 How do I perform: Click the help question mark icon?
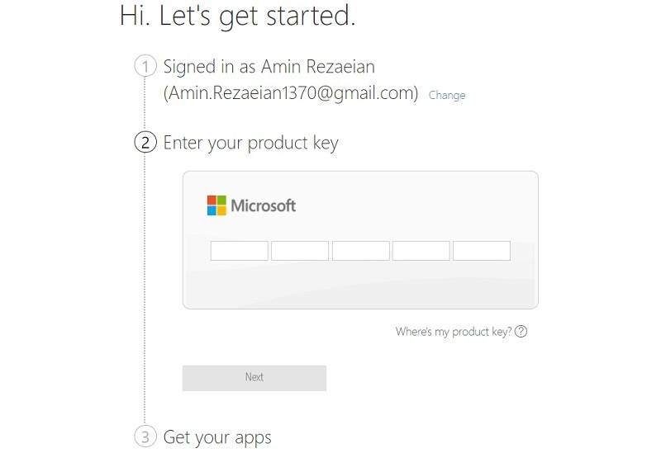(x=521, y=332)
